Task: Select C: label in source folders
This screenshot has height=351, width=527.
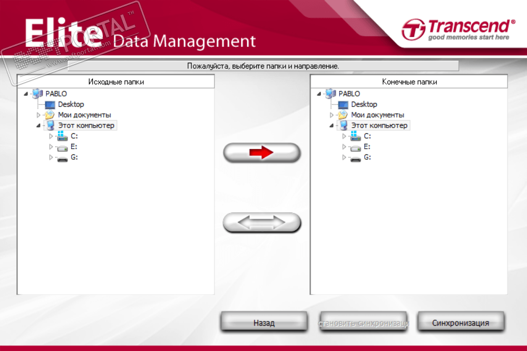Action: pyautogui.click(x=74, y=136)
